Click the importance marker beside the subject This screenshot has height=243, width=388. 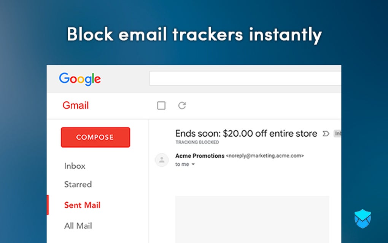tap(326, 134)
